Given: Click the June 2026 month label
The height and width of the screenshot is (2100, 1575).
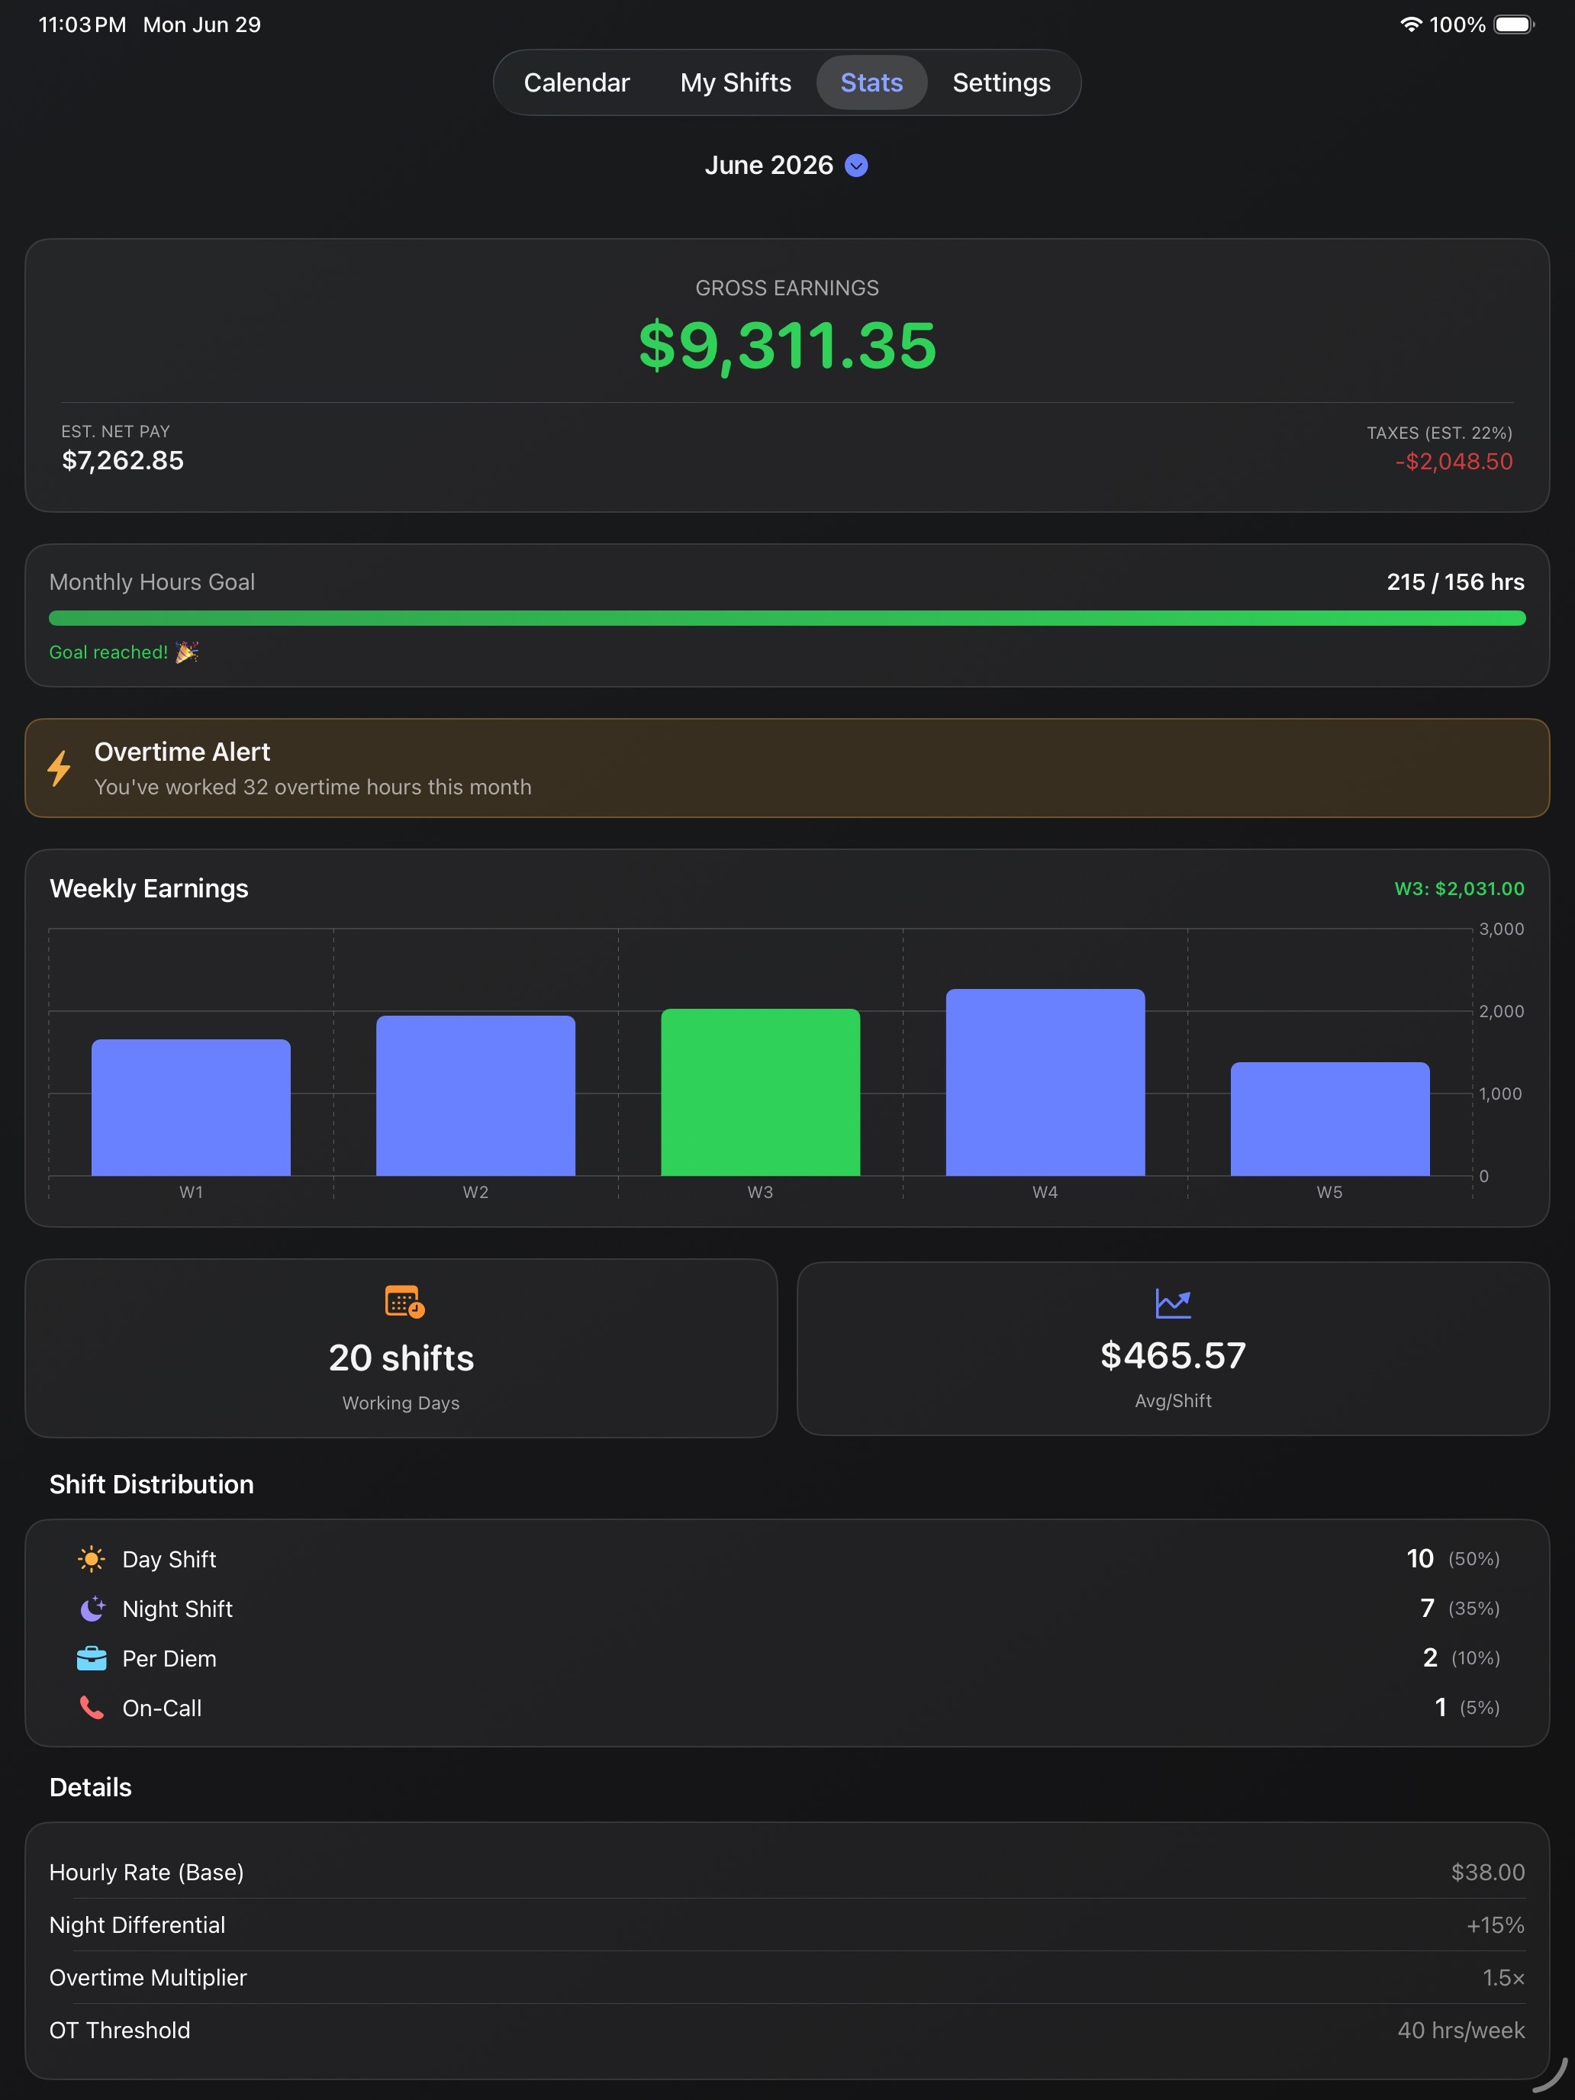Looking at the screenshot, I should [x=768, y=165].
